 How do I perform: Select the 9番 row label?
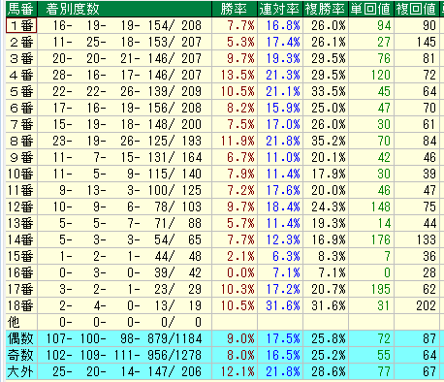pyautogui.click(x=21, y=157)
